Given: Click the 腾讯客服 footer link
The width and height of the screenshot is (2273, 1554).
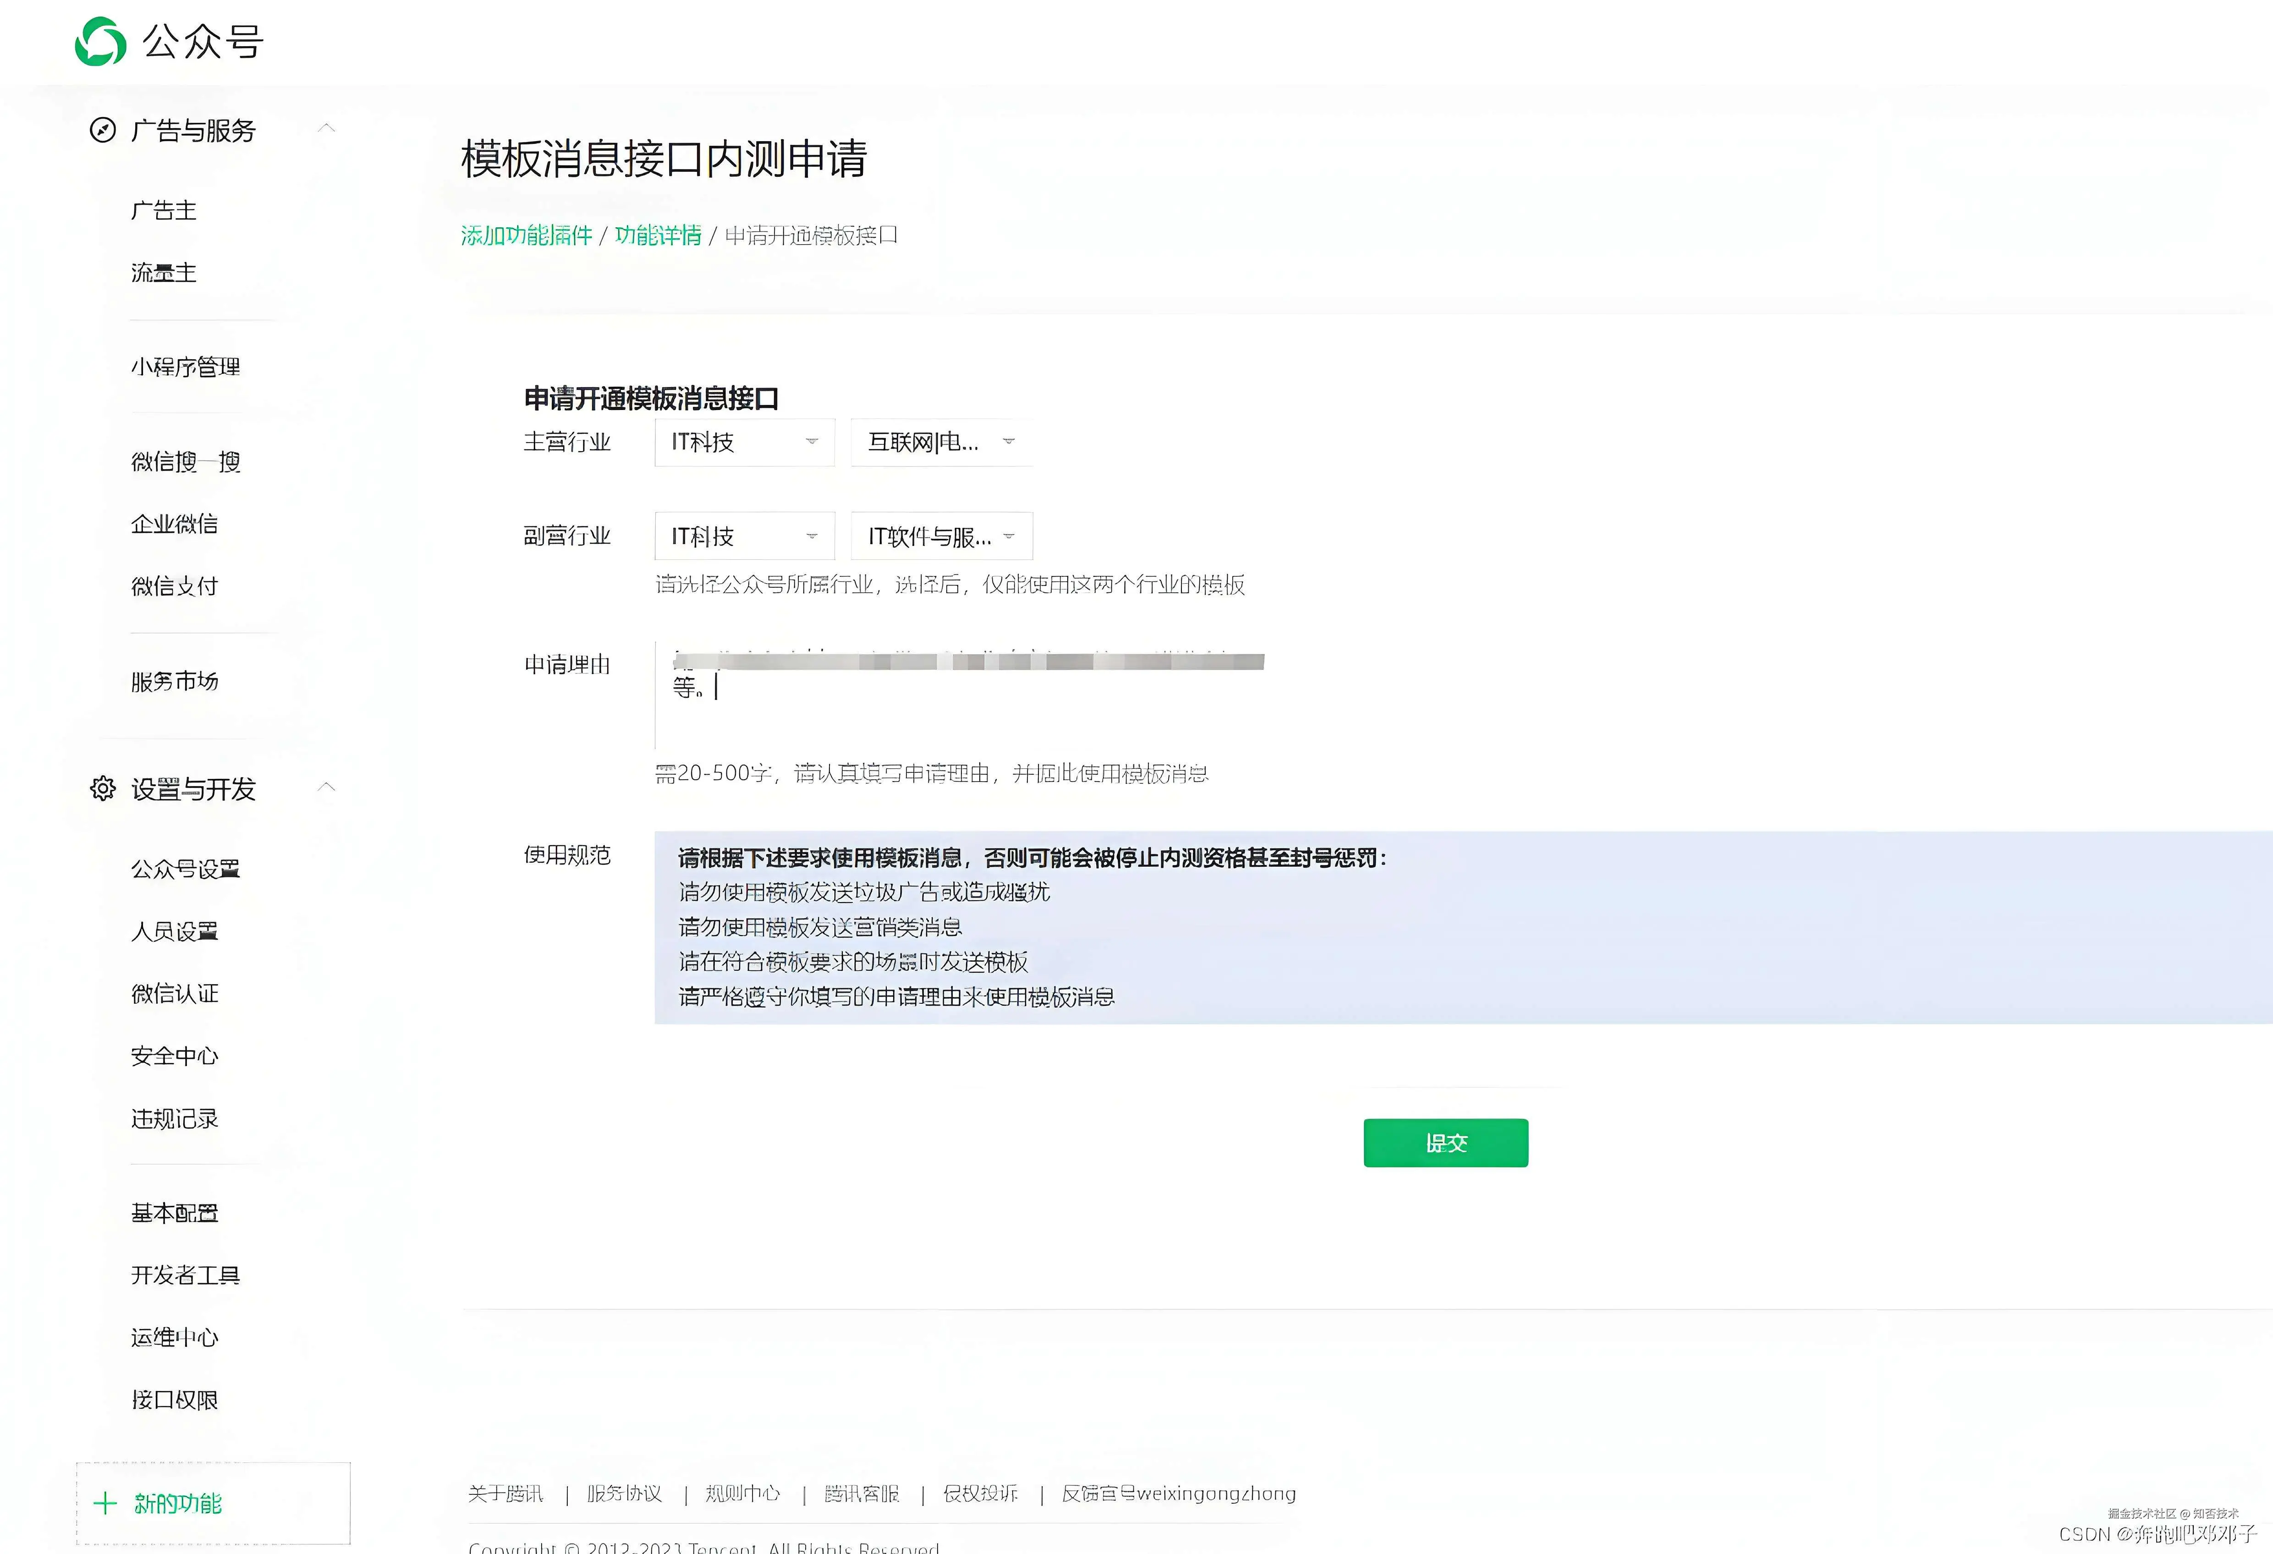Looking at the screenshot, I should click(x=861, y=1494).
